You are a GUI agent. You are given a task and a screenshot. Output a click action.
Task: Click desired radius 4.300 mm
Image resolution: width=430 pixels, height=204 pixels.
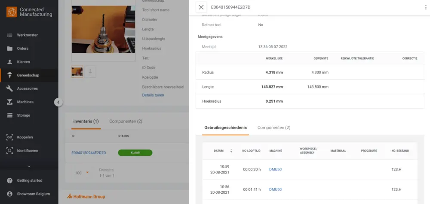[x=320, y=73]
